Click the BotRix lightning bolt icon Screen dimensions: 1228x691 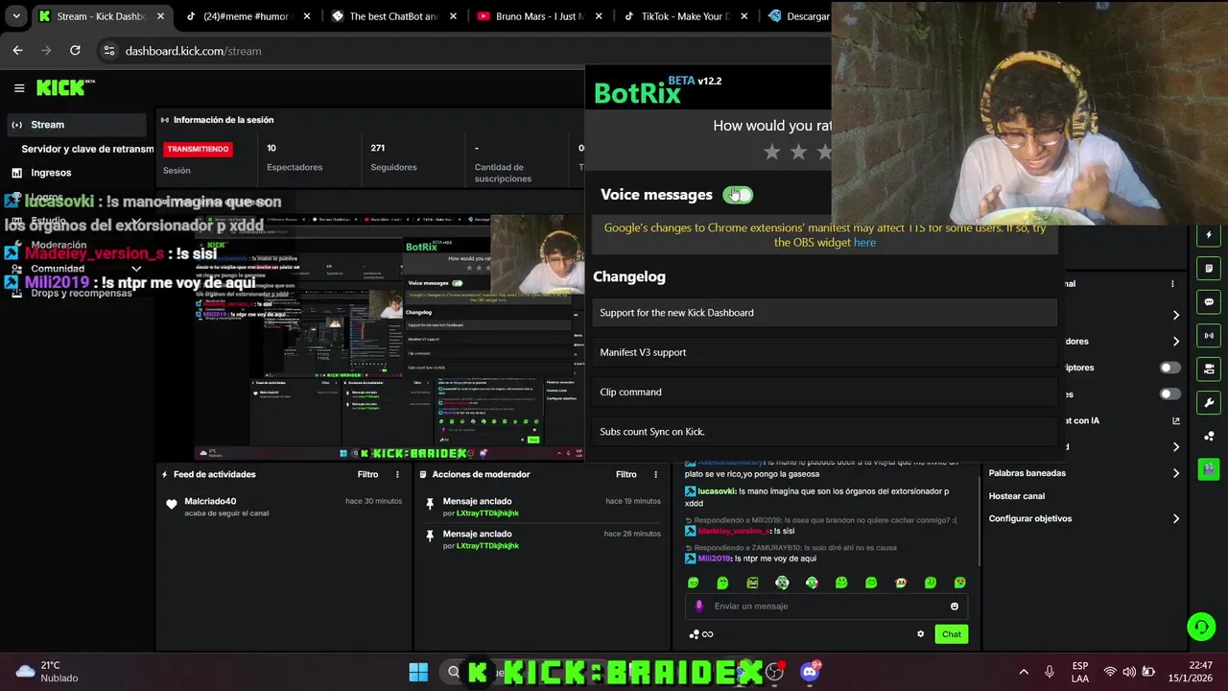click(x=1209, y=235)
